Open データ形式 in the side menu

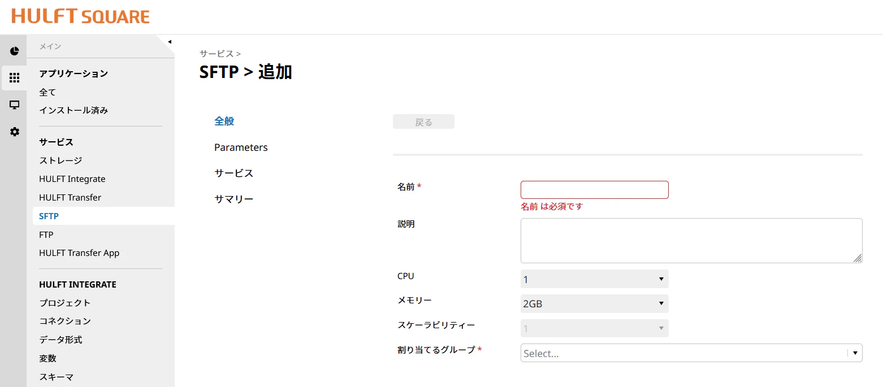(x=60, y=340)
